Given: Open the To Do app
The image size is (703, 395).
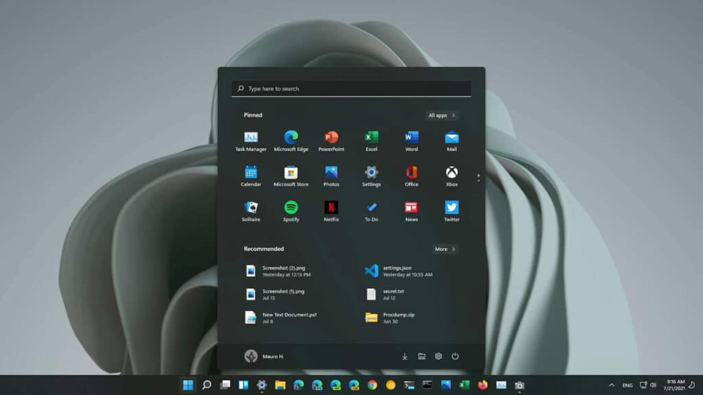Looking at the screenshot, I should click(x=371, y=211).
